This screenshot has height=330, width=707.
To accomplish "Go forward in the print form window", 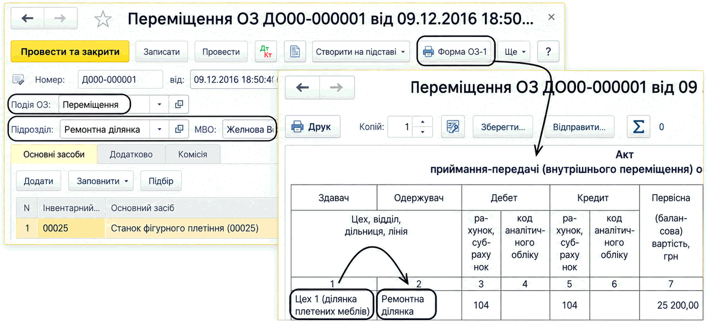I will coord(337,88).
